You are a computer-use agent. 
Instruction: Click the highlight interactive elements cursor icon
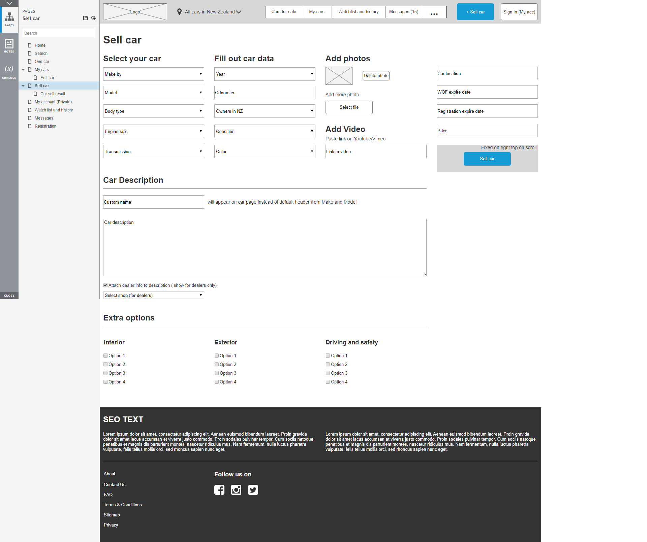tap(94, 18)
